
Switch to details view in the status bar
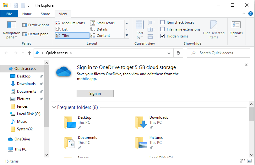tap(242, 161)
